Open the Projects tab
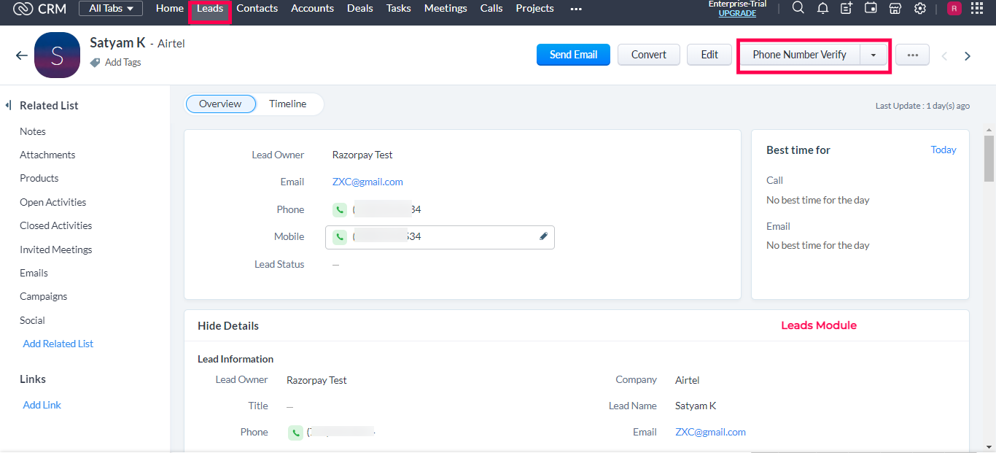Viewport: 996px width, 453px height. tap(534, 8)
